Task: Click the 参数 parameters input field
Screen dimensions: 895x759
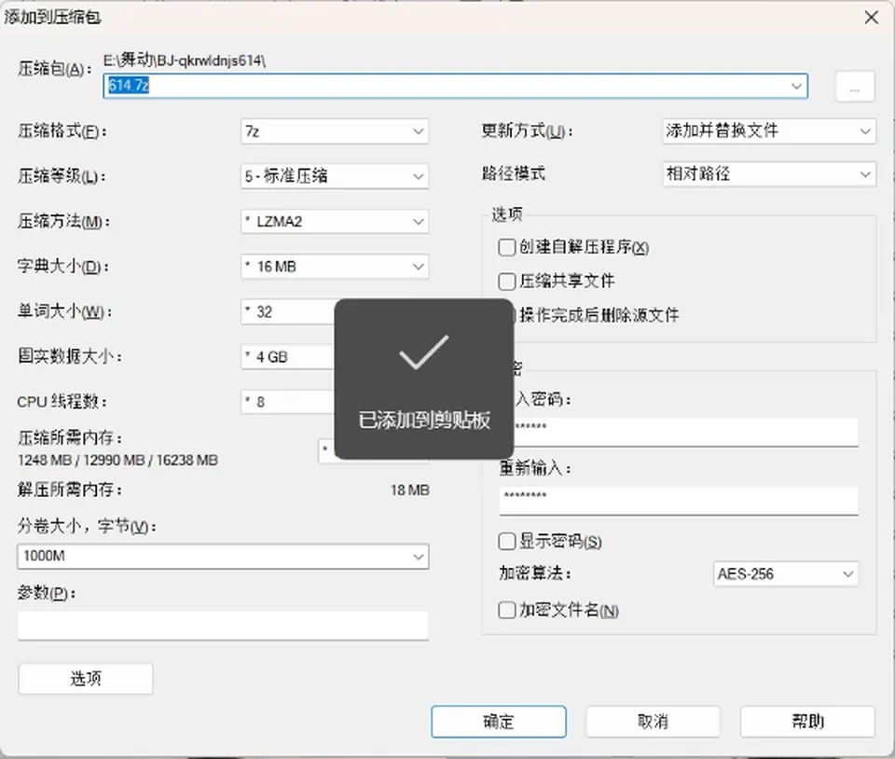Action: (x=223, y=626)
